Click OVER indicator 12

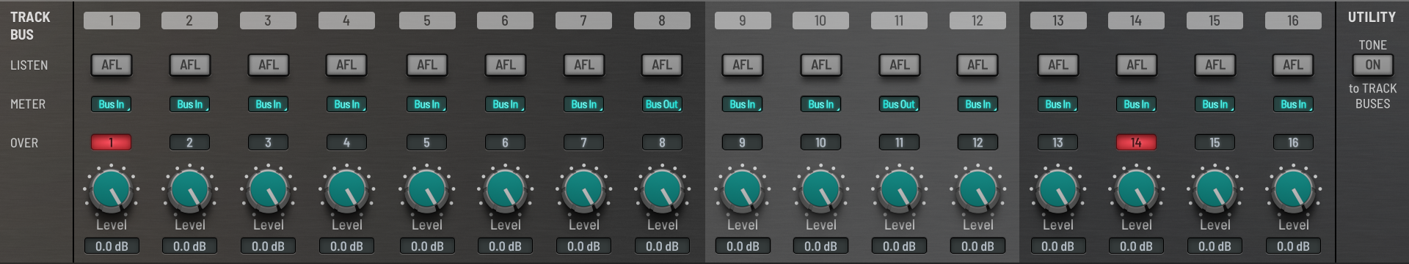[978, 142]
